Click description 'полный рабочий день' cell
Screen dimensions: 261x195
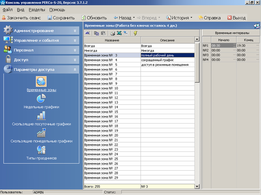(168, 55)
